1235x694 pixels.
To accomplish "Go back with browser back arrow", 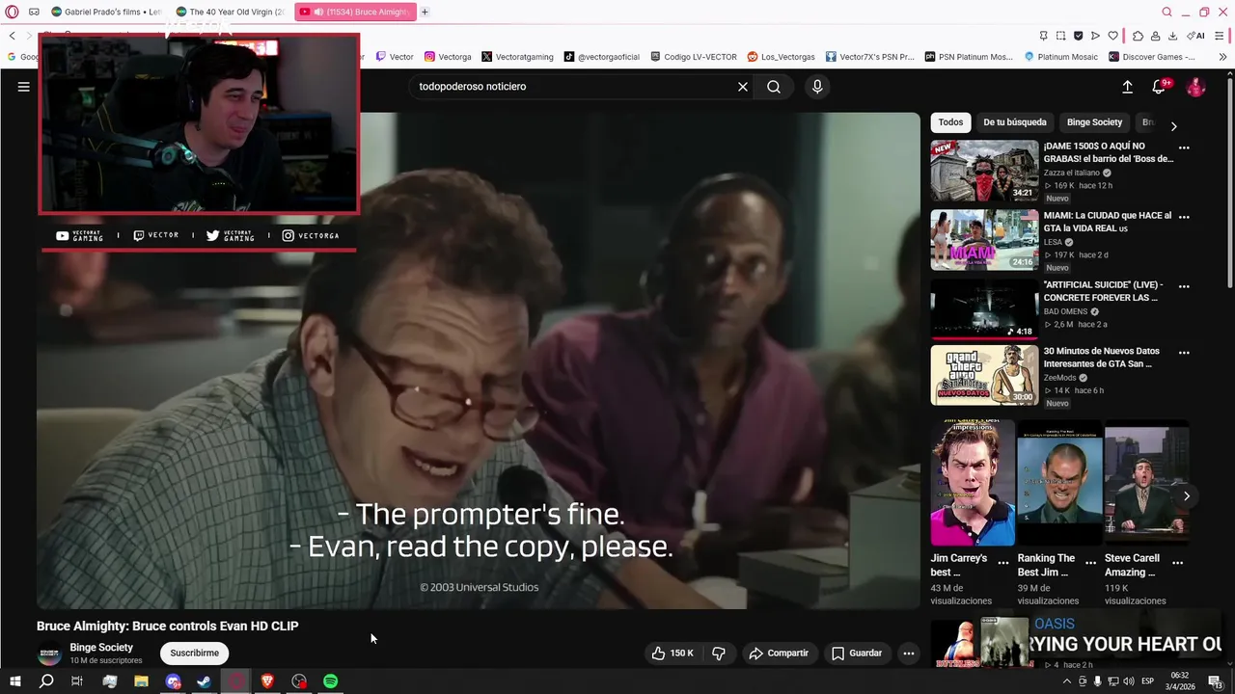I will coord(12,36).
